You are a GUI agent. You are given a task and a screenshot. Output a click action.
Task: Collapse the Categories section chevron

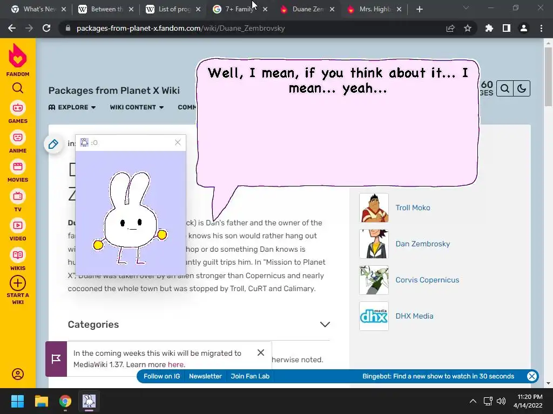pos(325,324)
